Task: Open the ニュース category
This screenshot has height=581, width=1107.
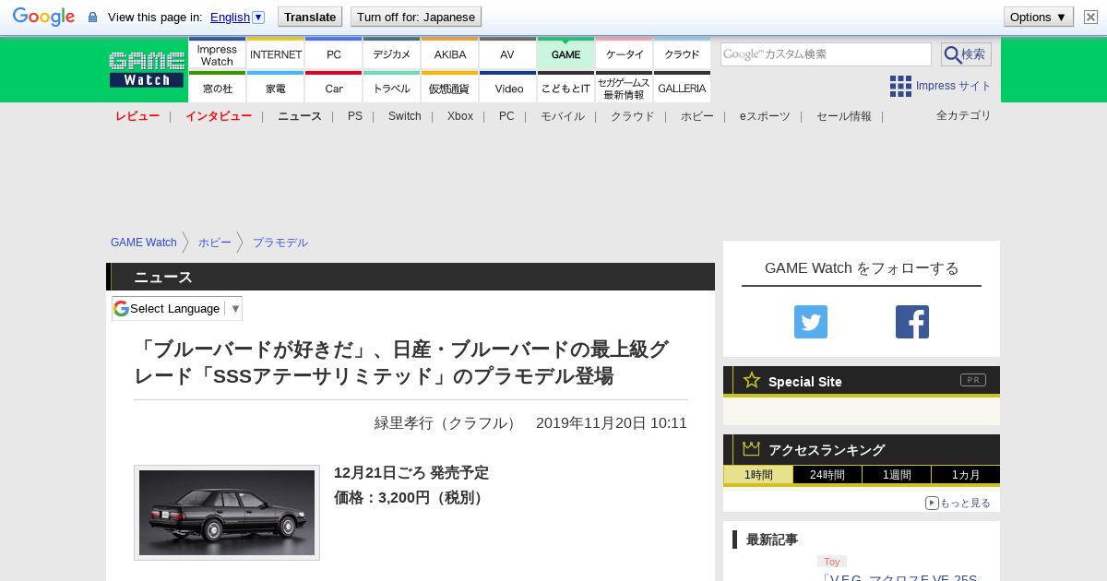Action: (300, 116)
